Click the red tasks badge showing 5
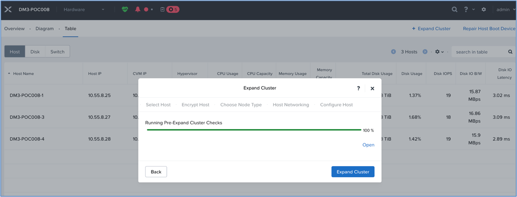517x197 pixels. (x=173, y=10)
